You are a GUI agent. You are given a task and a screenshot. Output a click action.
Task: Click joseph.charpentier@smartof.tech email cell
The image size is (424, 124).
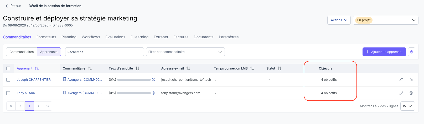186,80
